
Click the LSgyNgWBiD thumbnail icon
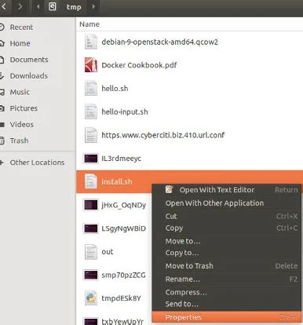[x=91, y=228]
